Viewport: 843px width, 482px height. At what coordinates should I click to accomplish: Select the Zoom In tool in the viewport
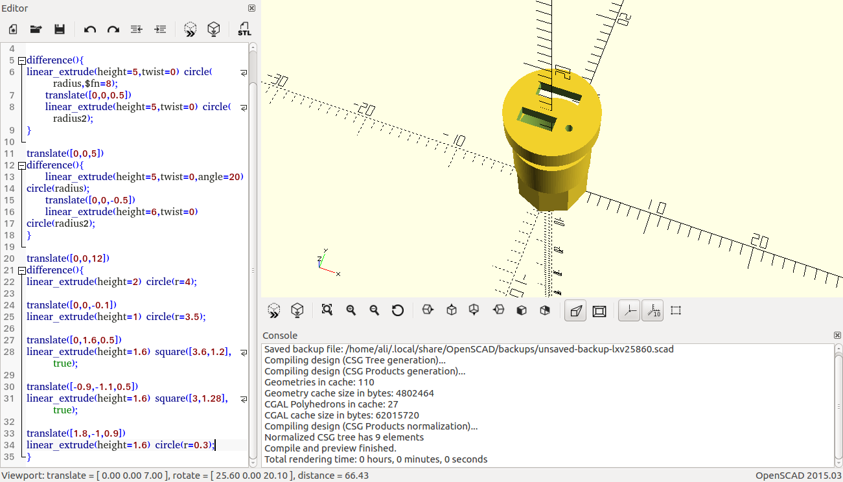[x=351, y=310]
